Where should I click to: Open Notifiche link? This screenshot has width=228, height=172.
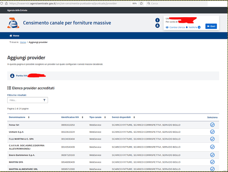(193, 27)
